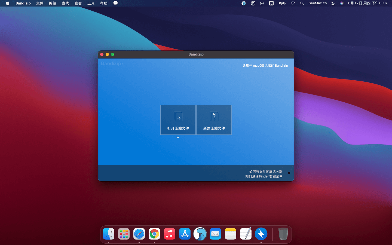Click the Bandizip lightning icon in the Dock

point(261,234)
